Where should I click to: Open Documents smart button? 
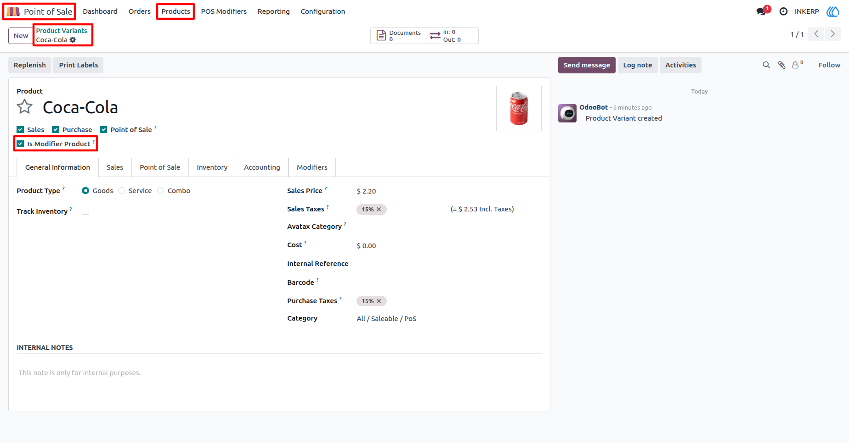click(398, 36)
